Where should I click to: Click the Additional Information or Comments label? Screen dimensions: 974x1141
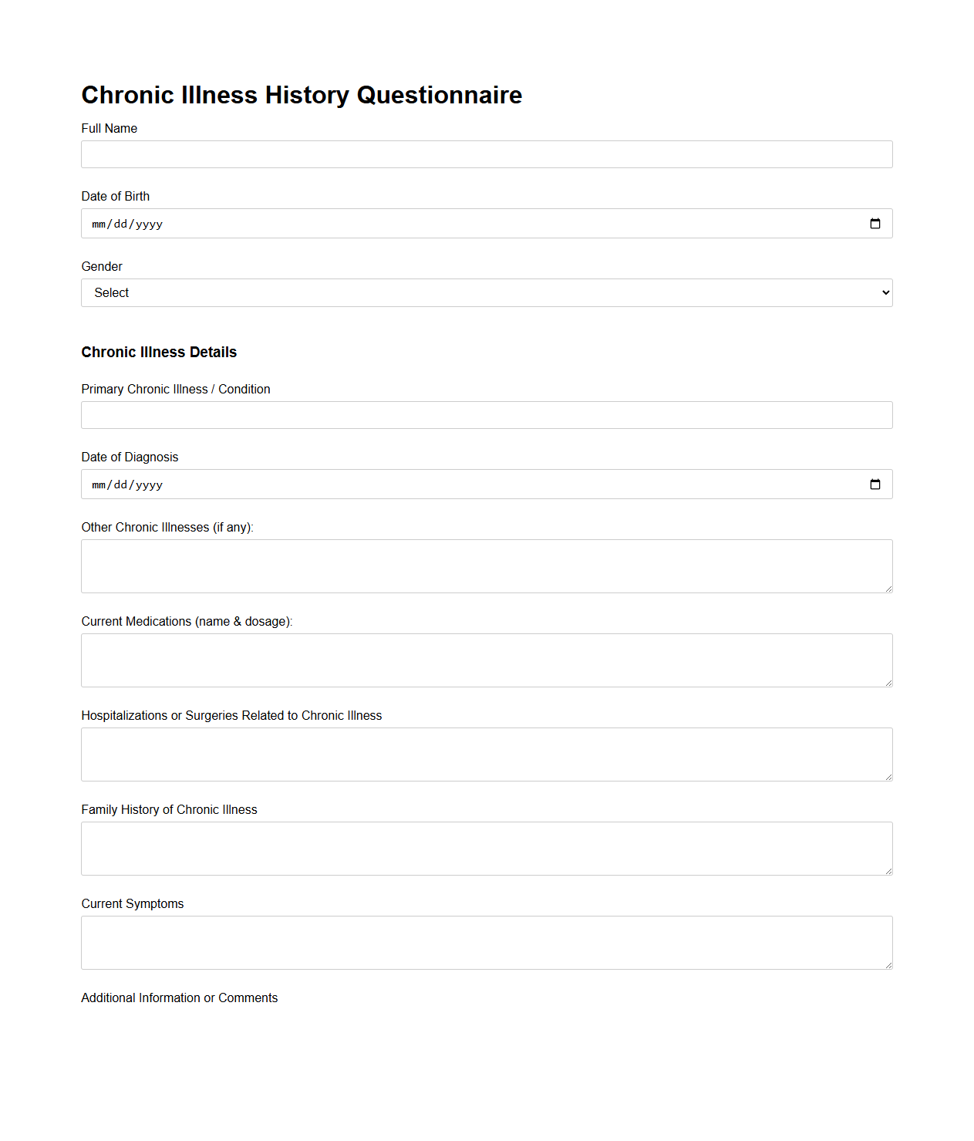point(179,998)
